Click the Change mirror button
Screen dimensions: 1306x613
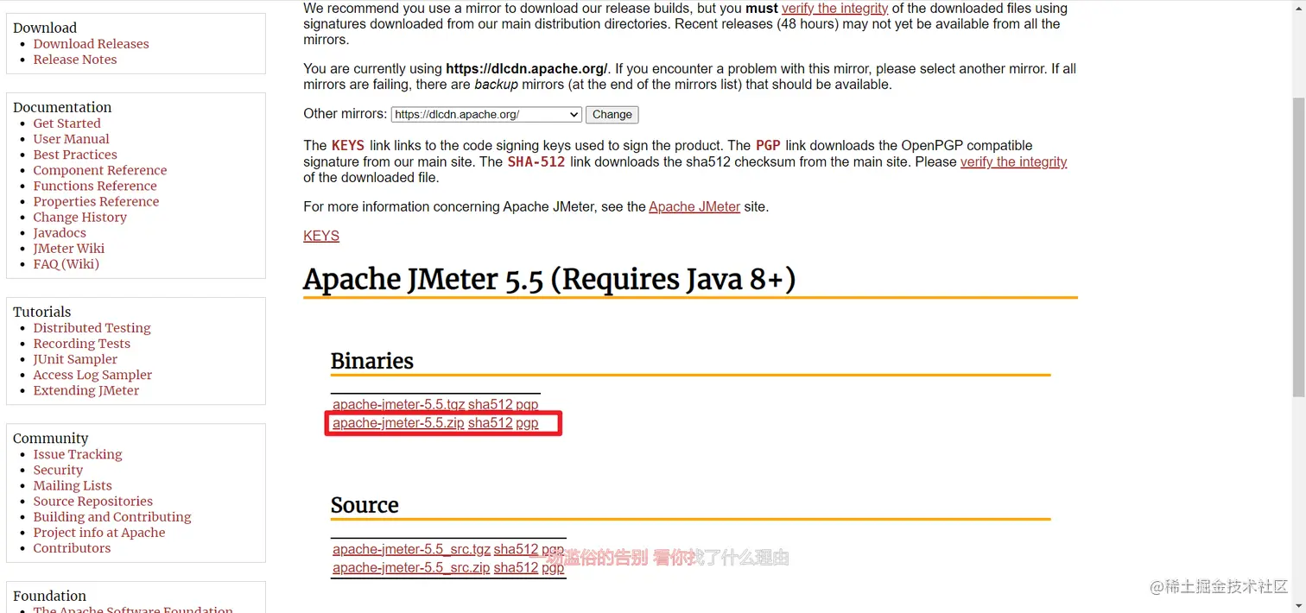(612, 114)
